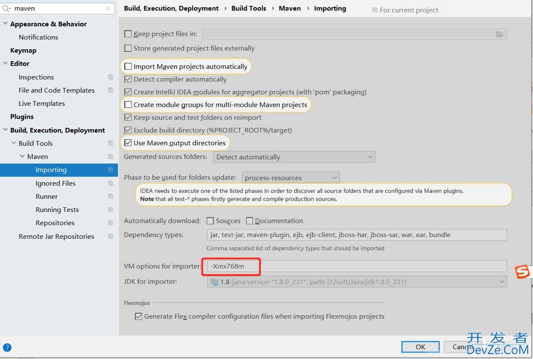
Task: Open the Plugins settings page
Action: click(22, 116)
